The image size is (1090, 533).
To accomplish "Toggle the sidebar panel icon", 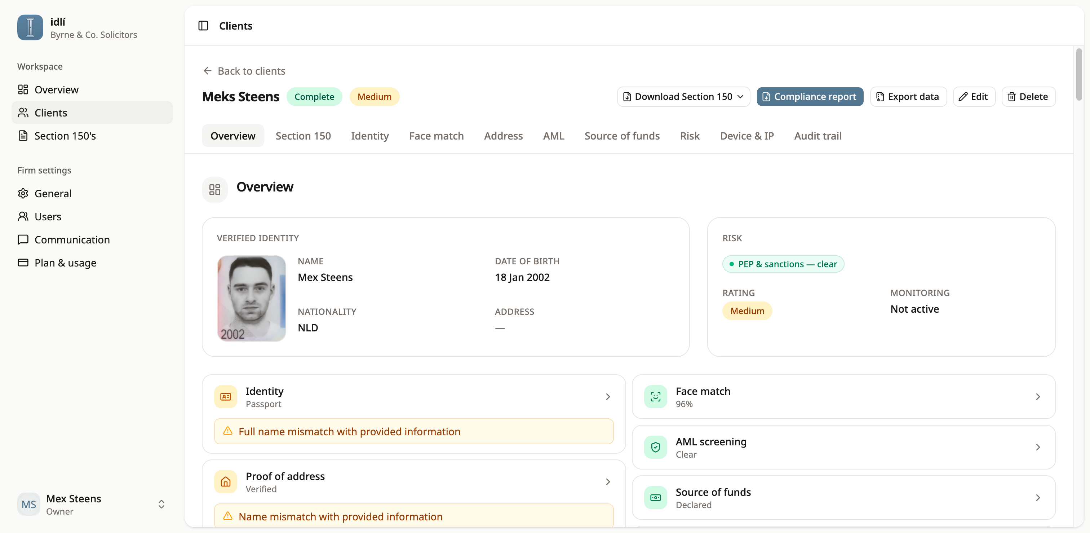I will point(203,26).
